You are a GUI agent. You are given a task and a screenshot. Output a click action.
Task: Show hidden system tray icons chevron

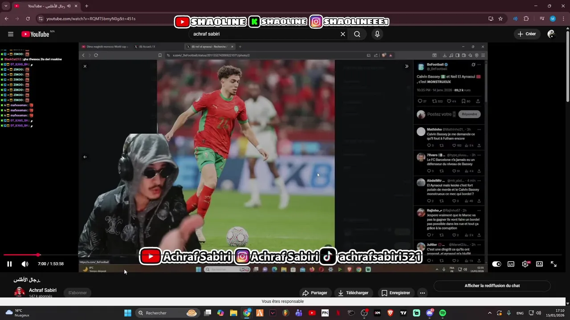(x=489, y=313)
